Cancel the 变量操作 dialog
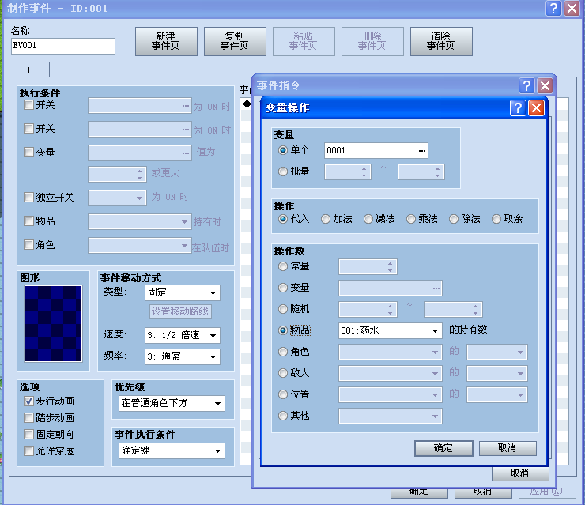Screen dimensions: 585x505 (x=508, y=448)
